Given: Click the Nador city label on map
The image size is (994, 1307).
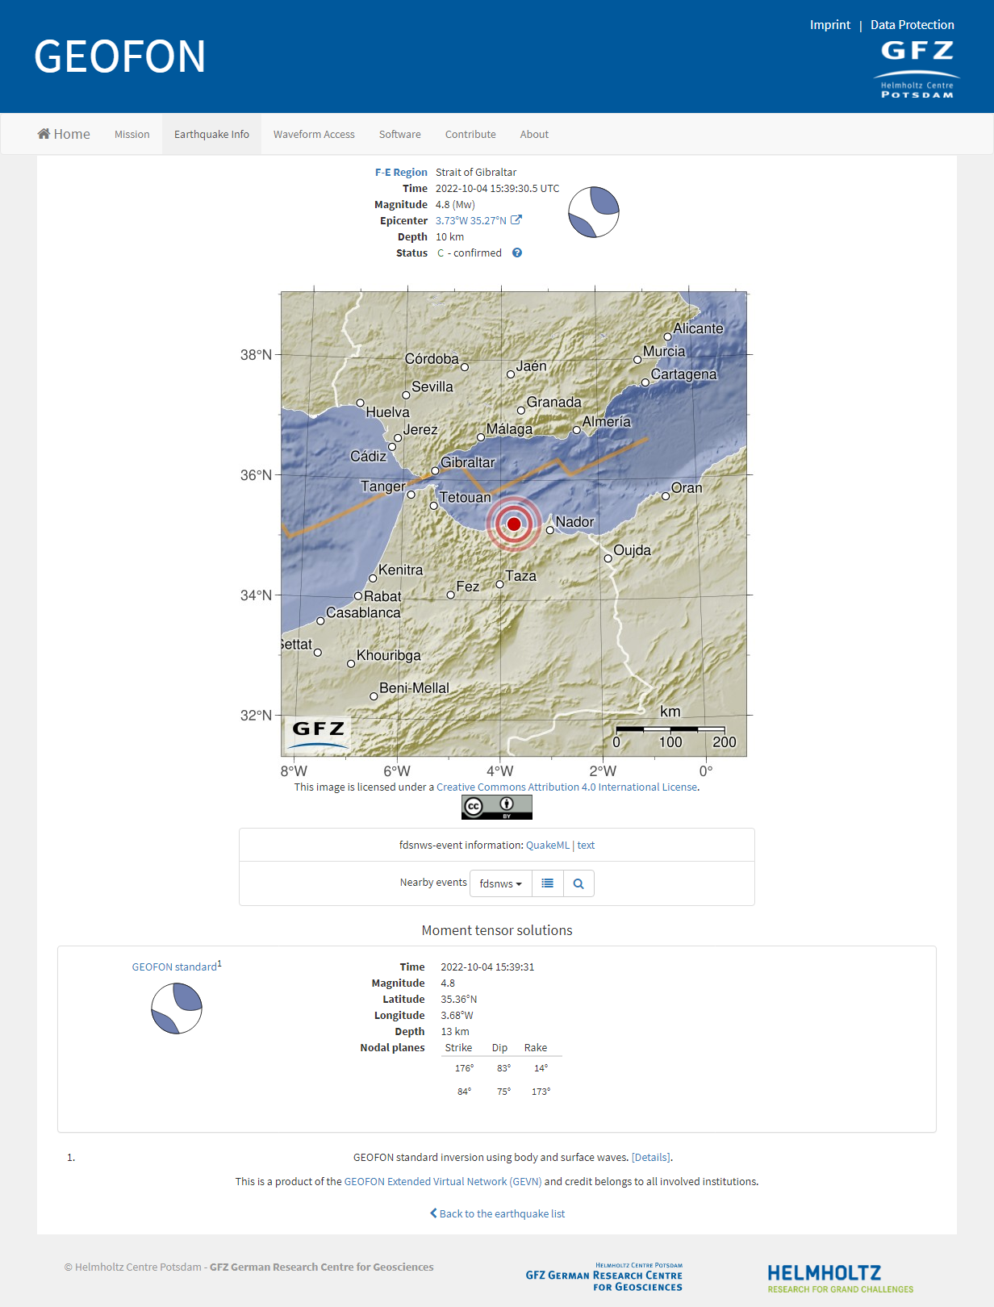Looking at the screenshot, I should [574, 522].
